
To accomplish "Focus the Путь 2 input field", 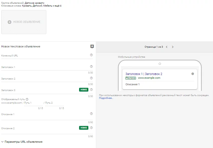I will [x=54, y=103].
